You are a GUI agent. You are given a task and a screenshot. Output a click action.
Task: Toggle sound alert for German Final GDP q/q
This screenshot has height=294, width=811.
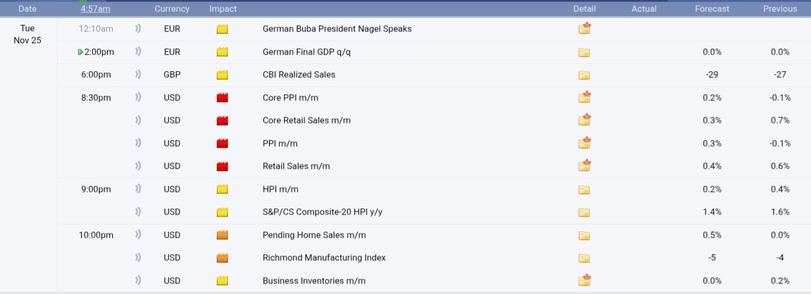click(138, 52)
